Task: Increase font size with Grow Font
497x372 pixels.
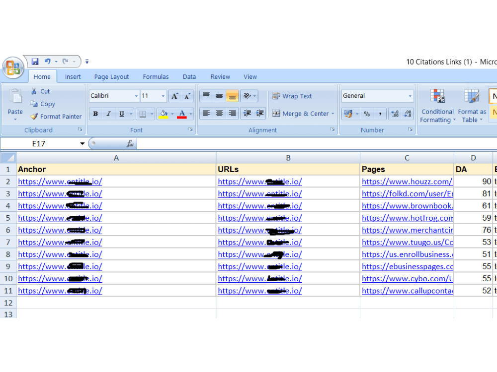Action: pos(174,96)
